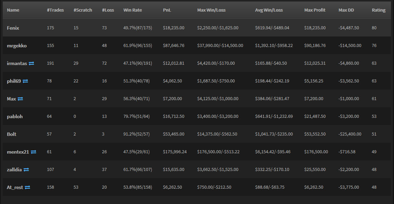Open trader mrgekko profile name
The image size is (394, 204).
[17, 46]
